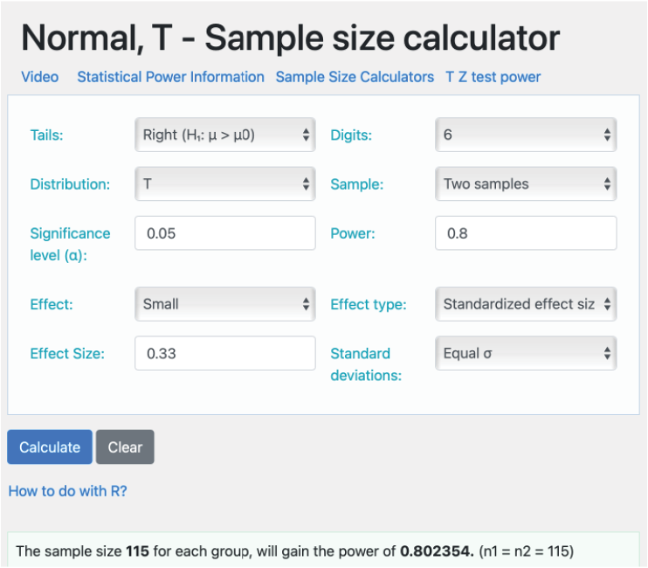
Task: Expand the Effect type dropdown
Action: (525, 304)
